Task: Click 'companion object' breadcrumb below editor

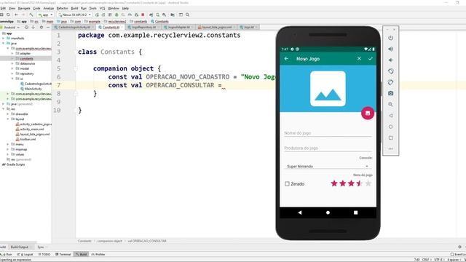Action: 110,241
